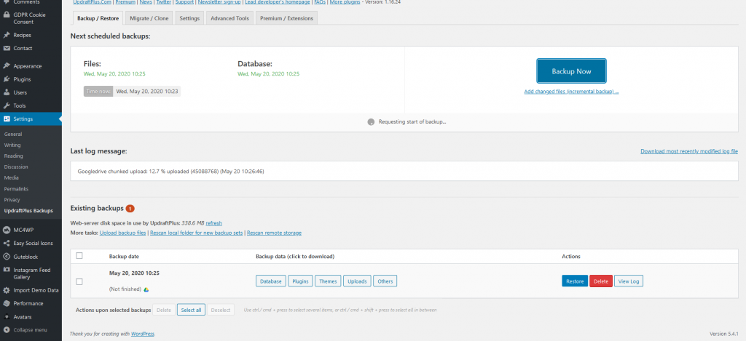Click the GDPR Cookie Consent lock icon
The width and height of the screenshot is (746, 341).
(7, 15)
